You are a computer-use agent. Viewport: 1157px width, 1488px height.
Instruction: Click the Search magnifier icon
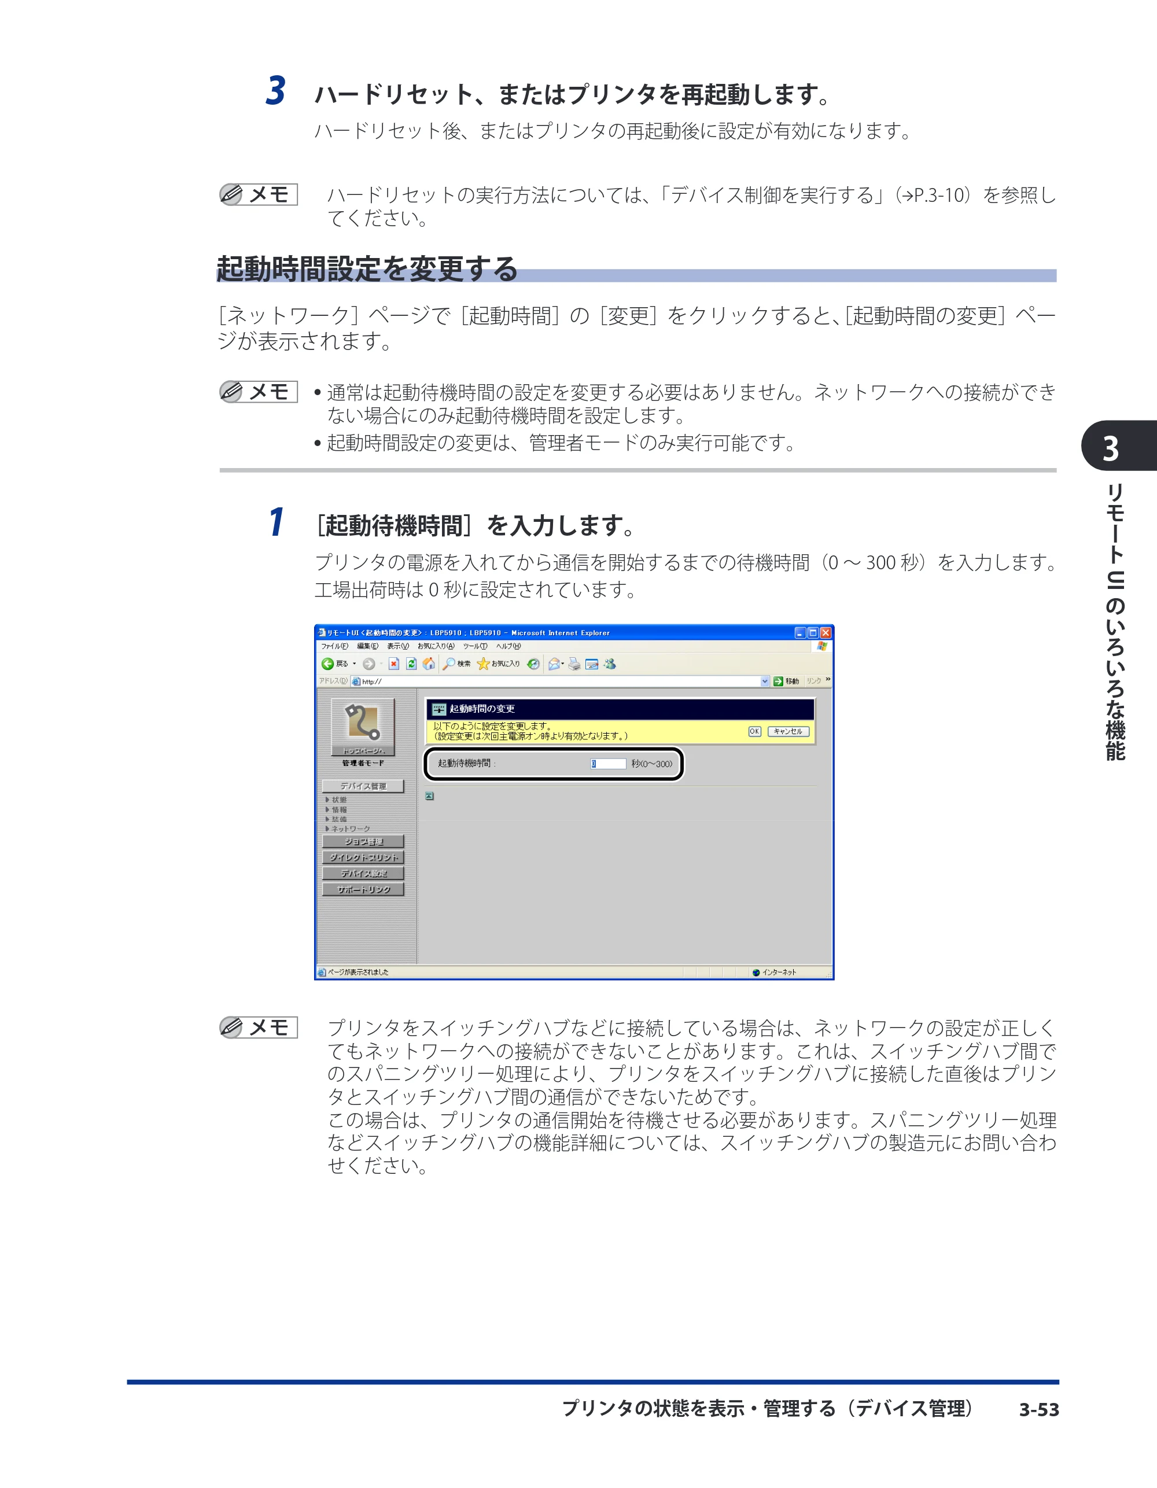click(x=449, y=664)
